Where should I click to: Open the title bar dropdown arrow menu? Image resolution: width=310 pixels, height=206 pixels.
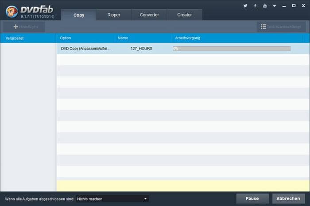[x=275, y=6]
